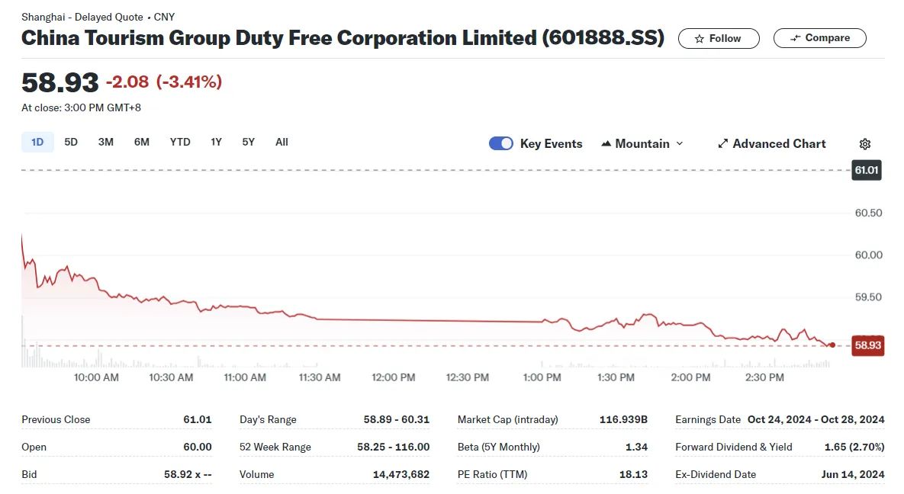This screenshot has width=904, height=494.
Task: Click the red end-of-day price dot
Action: (x=832, y=345)
